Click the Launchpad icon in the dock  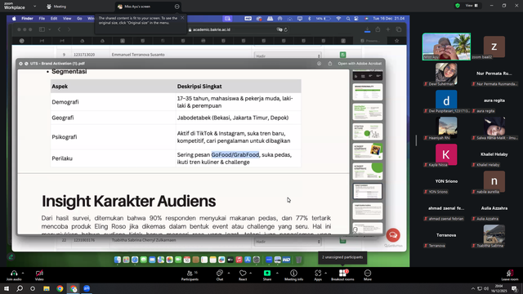(x=126, y=260)
